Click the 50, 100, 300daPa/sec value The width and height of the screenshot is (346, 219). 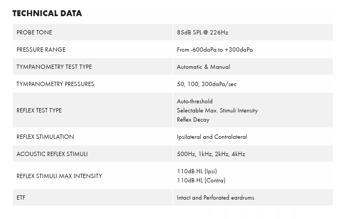[x=206, y=84]
